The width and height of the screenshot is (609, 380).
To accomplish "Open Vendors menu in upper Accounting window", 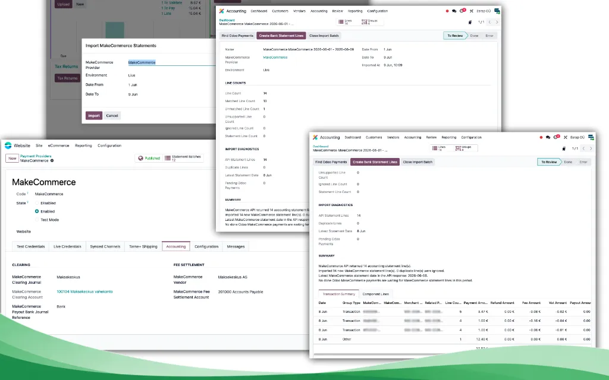I will pyautogui.click(x=299, y=11).
